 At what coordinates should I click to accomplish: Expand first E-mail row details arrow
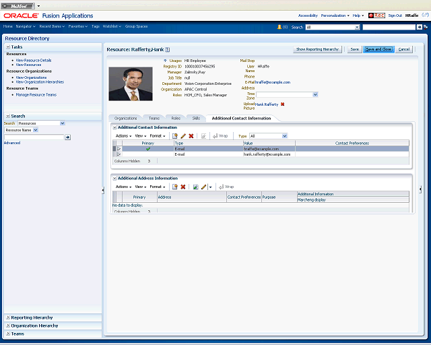tap(119, 149)
